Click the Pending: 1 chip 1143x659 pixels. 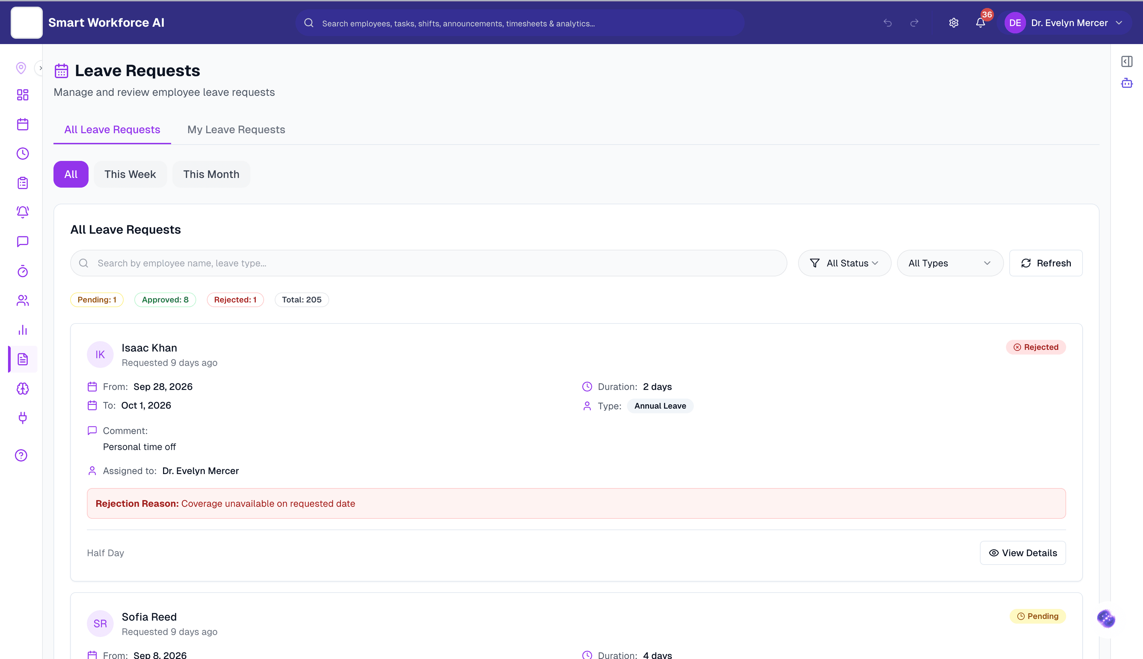[97, 300]
